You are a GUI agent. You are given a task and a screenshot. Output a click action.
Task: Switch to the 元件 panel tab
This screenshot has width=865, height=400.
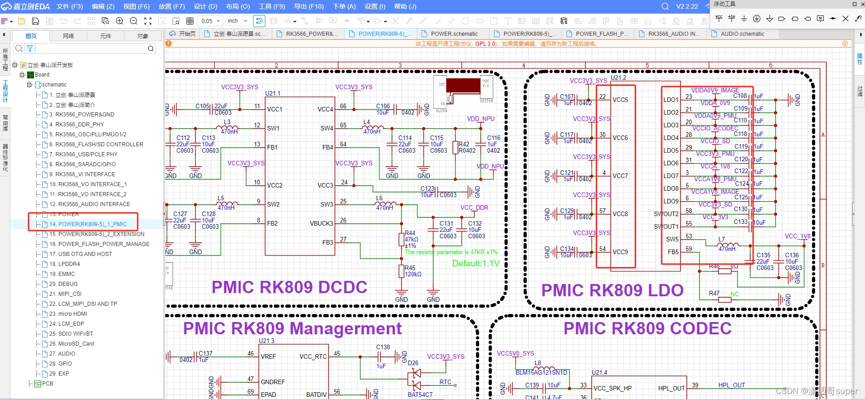click(x=106, y=36)
